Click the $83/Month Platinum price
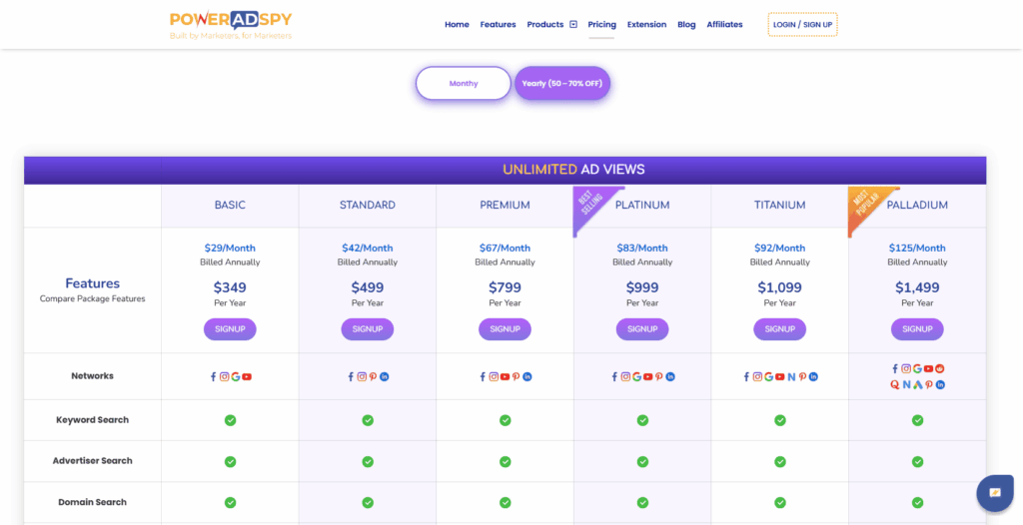The image size is (1023, 525). point(642,248)
